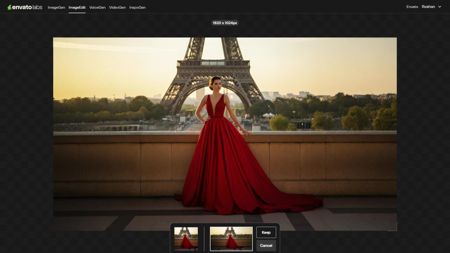Switch to VideoGen in the navigation
The height and width of the screenshot is (253, 450).
(x=117, y=7)
